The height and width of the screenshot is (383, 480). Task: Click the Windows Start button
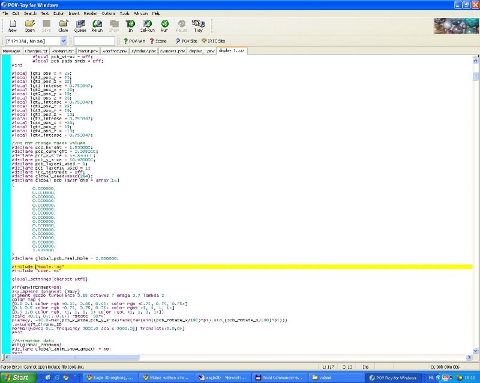(19, 378)
